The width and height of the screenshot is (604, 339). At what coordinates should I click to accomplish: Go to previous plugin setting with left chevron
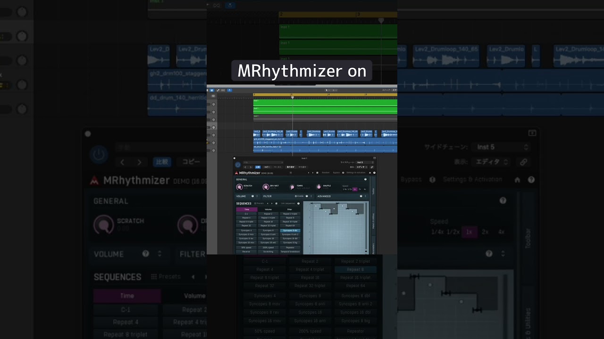point(245,167)
